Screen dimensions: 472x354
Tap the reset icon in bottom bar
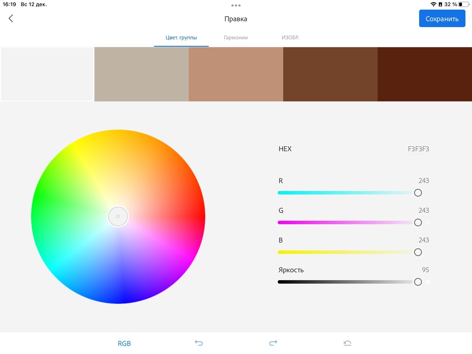[347, 343]
